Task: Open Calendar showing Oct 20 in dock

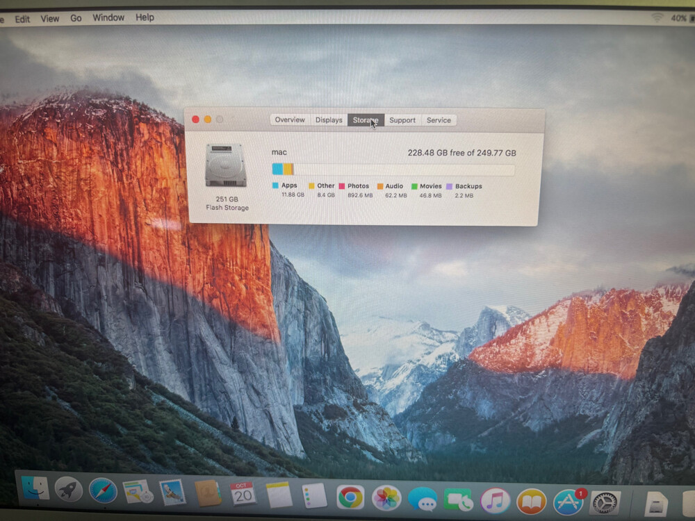Action: point(243,494)
